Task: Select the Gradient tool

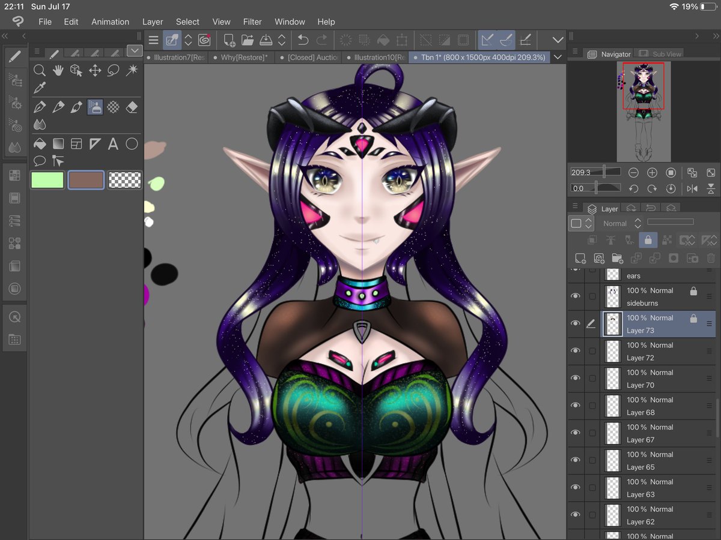Action: [x=58, y=144]
